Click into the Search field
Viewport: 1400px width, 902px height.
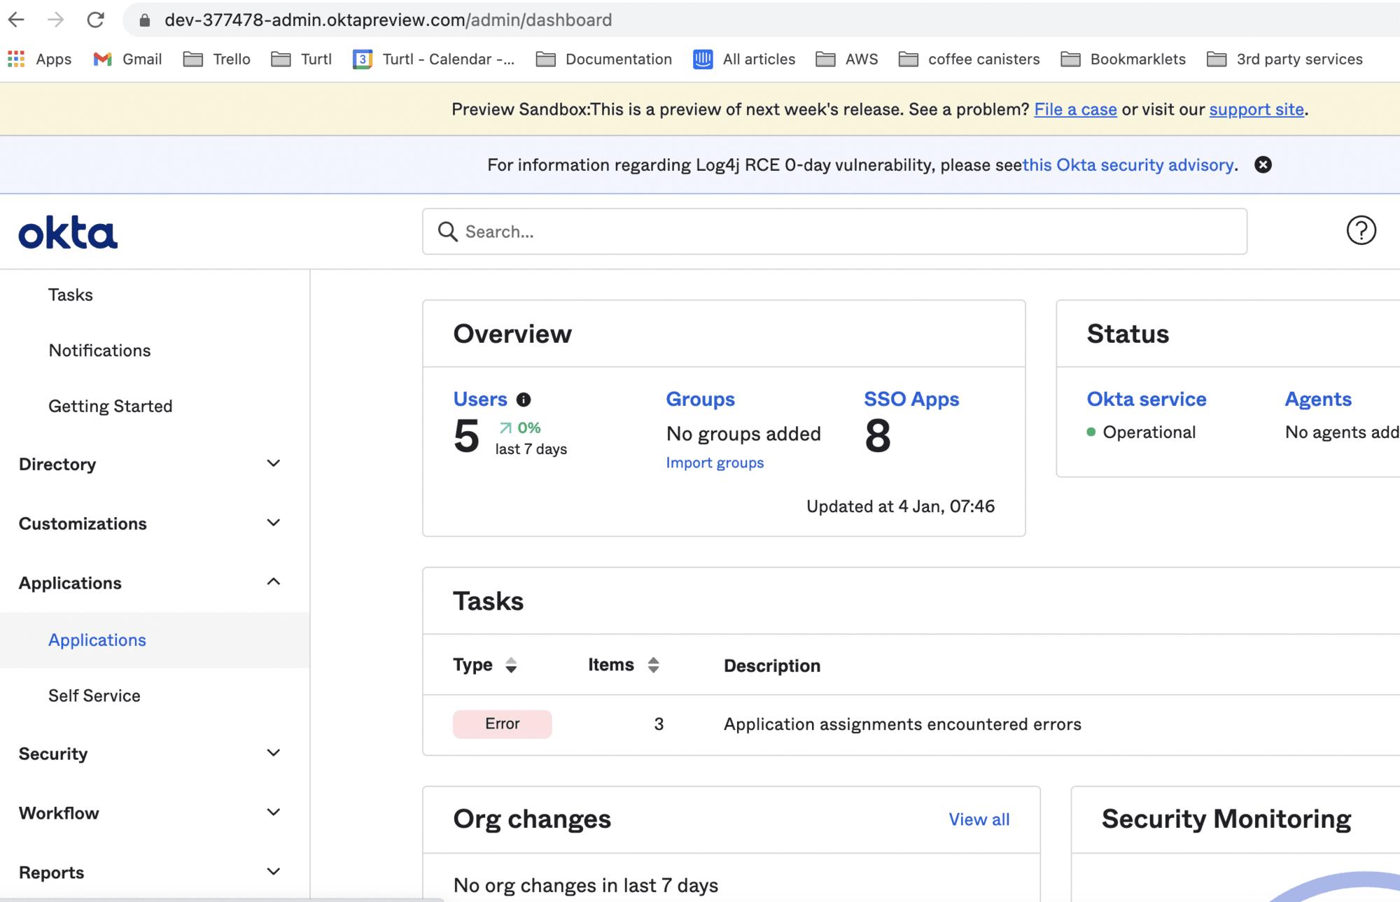point(833,232)
